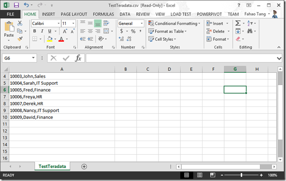Select the Merge & Center icon
Screen dimensions: 286x181
click(x=106, y=31)
